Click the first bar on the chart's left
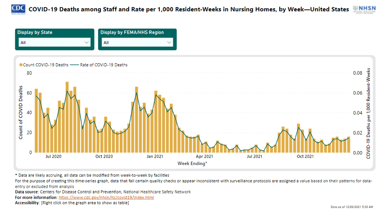385x211 pixels. [x=36, y=121]
